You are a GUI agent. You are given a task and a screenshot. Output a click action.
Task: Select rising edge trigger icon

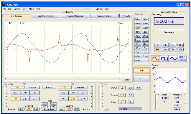point(122,102)
